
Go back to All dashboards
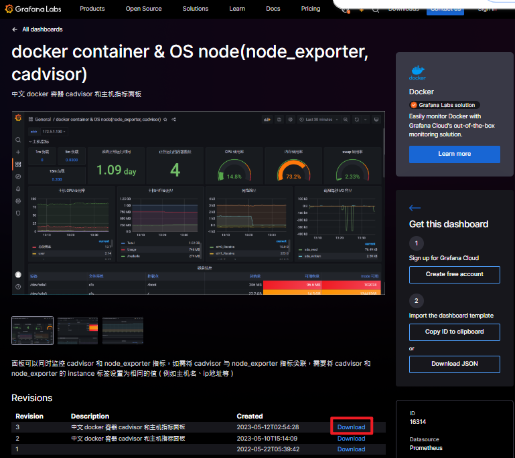click(x=37, y=29)
